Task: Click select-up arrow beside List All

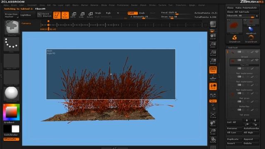Action: (247, 120)
